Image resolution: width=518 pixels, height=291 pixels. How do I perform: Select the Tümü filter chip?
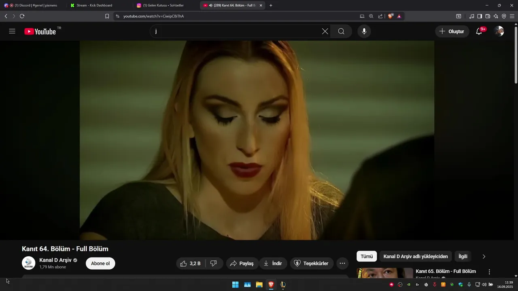tap(367, 256)
